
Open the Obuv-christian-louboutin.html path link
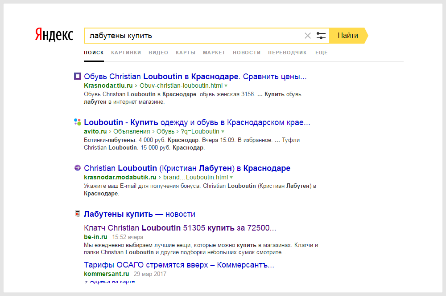(x=181, y=86)
